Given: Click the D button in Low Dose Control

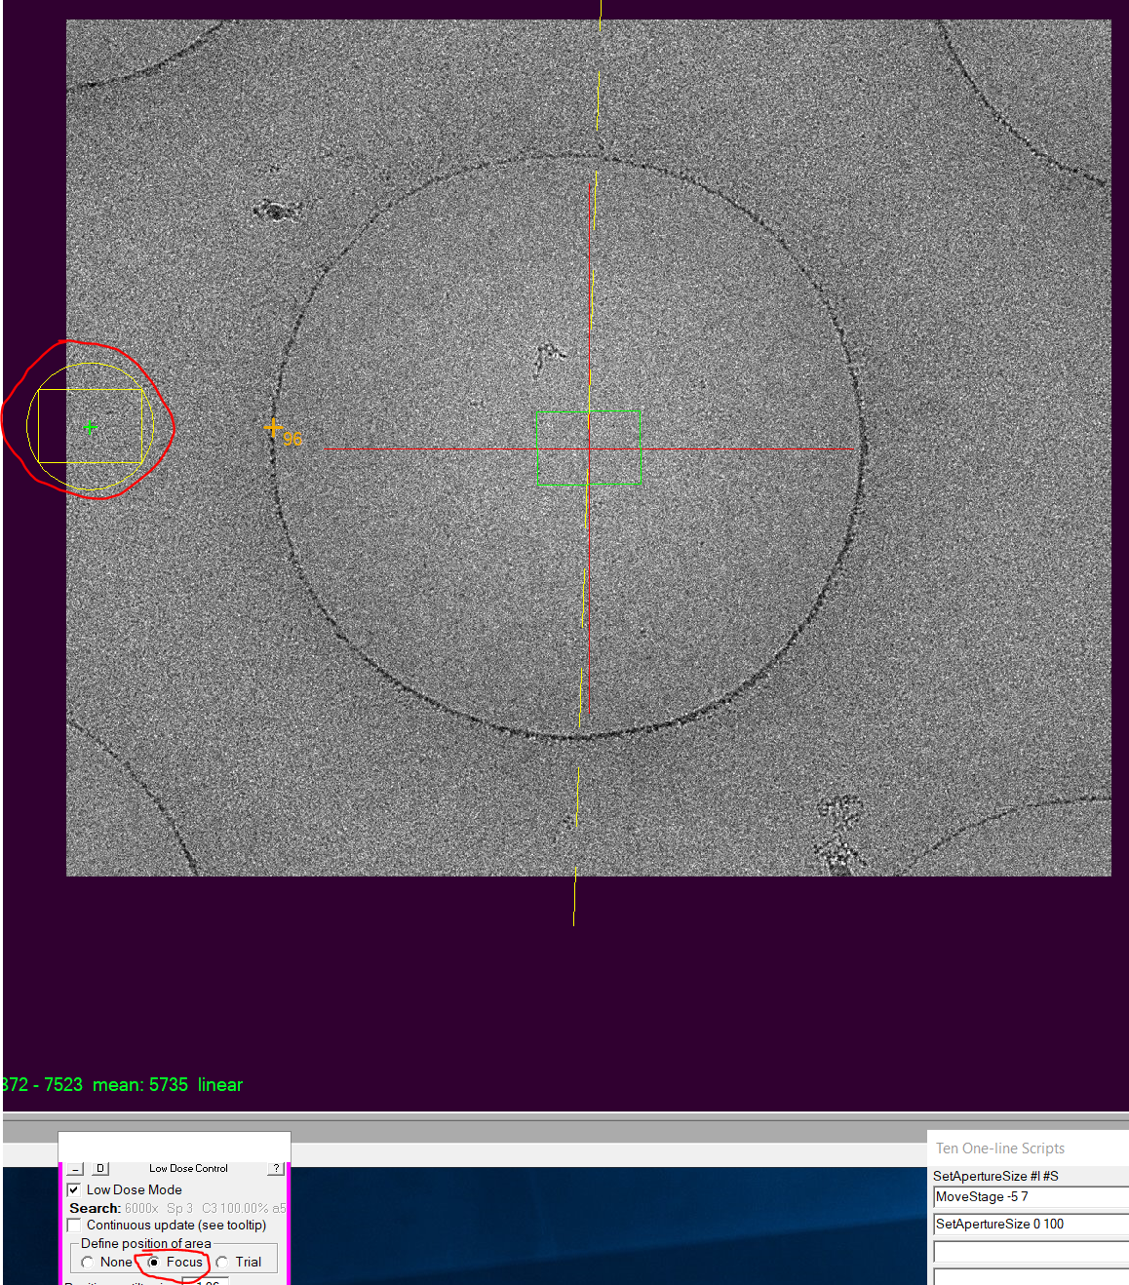Looking at the screenshot, I should click(x=100, y=1168).
